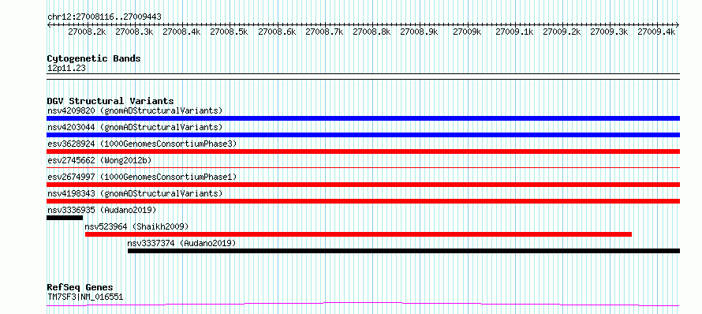Click the 27008.3k ruler tick label
Screen dimensions: 702x314
tap(134, 32)
